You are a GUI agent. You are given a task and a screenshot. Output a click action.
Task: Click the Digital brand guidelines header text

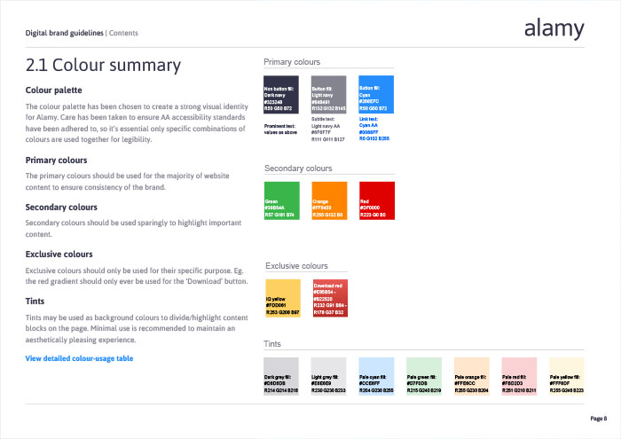click(x=64, y=33)
